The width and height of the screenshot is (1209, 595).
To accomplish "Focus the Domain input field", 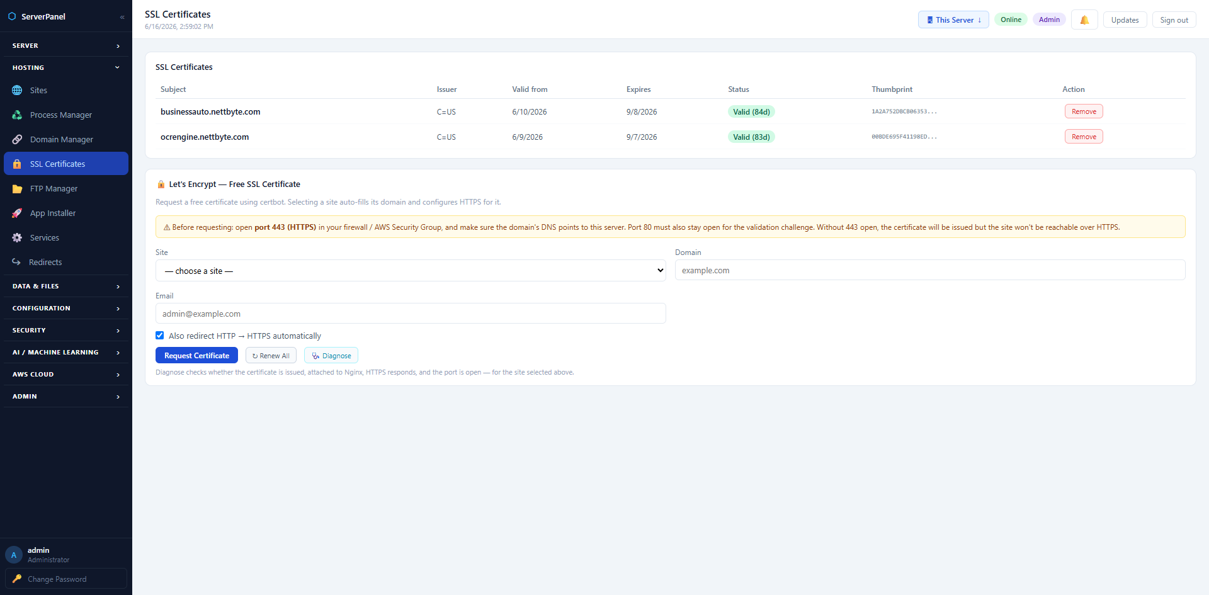I will [930, 271].
